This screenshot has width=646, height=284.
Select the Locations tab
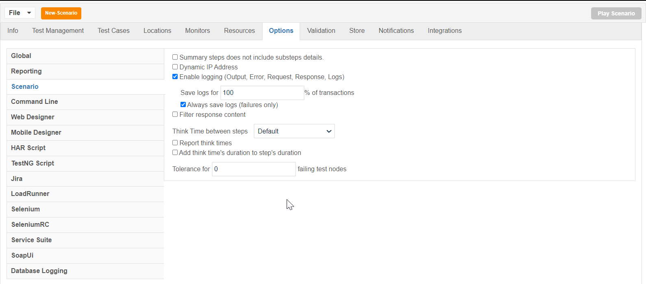coord(157,31)
